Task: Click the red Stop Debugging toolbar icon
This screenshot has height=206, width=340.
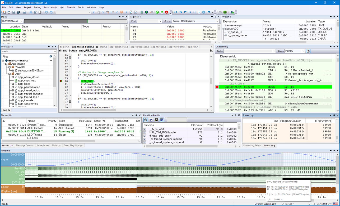Action: (166, 12)
